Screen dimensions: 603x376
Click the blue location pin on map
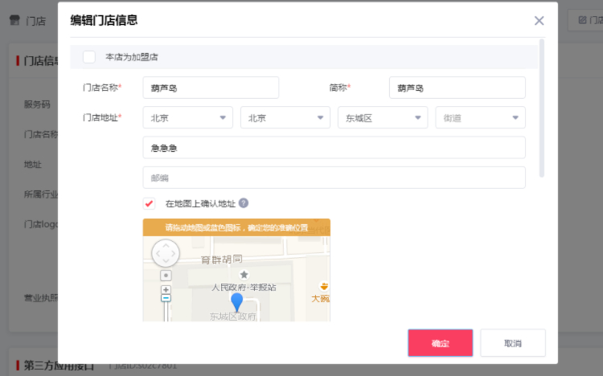click(x=236, y=301)
